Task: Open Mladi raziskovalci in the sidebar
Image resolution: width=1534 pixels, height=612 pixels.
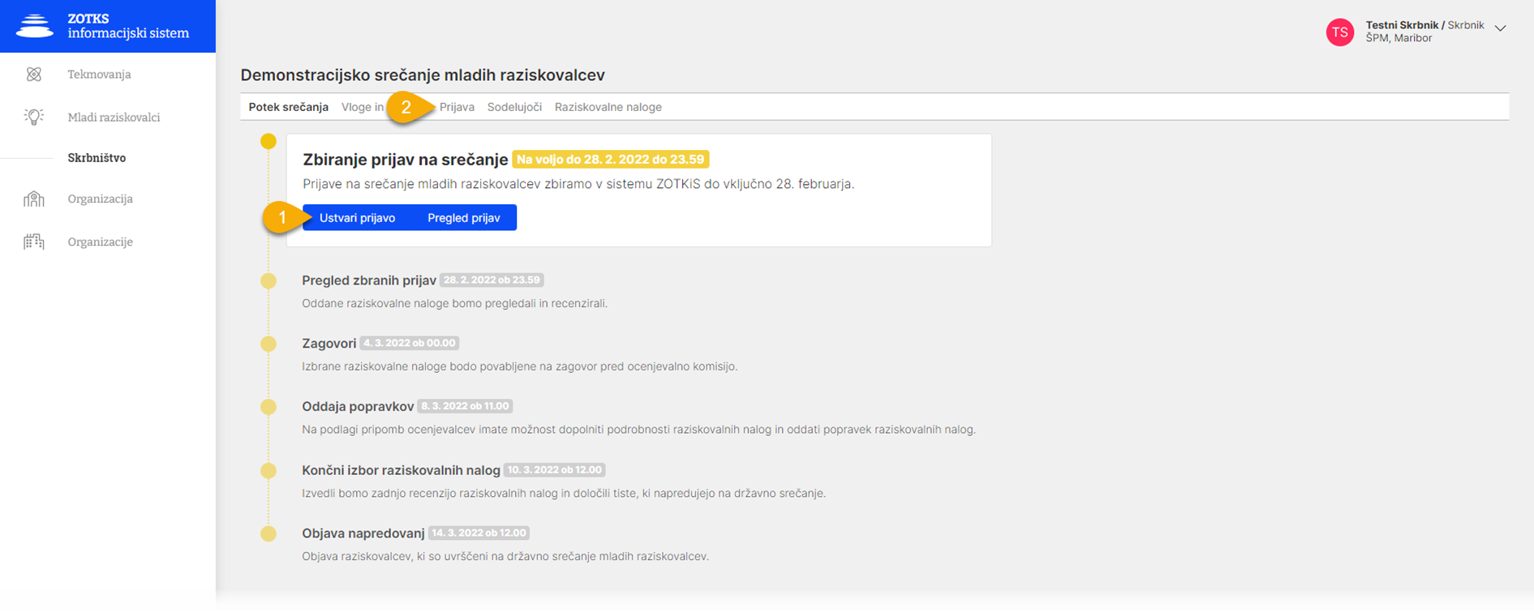Action: coord(114,118)
